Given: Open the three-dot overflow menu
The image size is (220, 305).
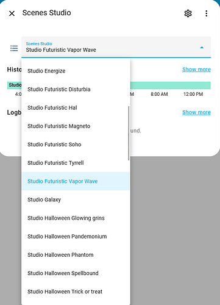Looking at the screenshot, I should click(x=206, y=13).
